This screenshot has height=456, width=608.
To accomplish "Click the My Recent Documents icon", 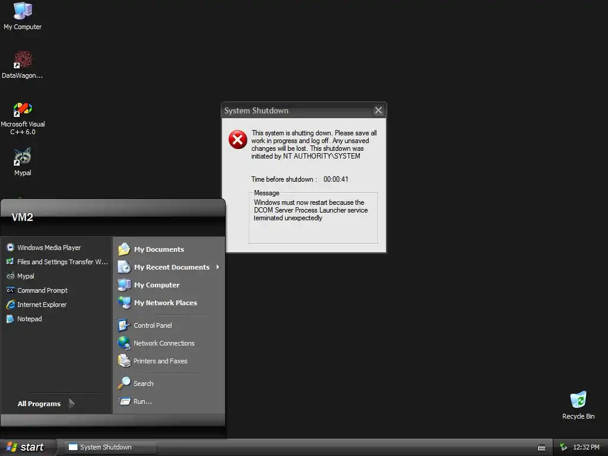I will pos(124,267).
